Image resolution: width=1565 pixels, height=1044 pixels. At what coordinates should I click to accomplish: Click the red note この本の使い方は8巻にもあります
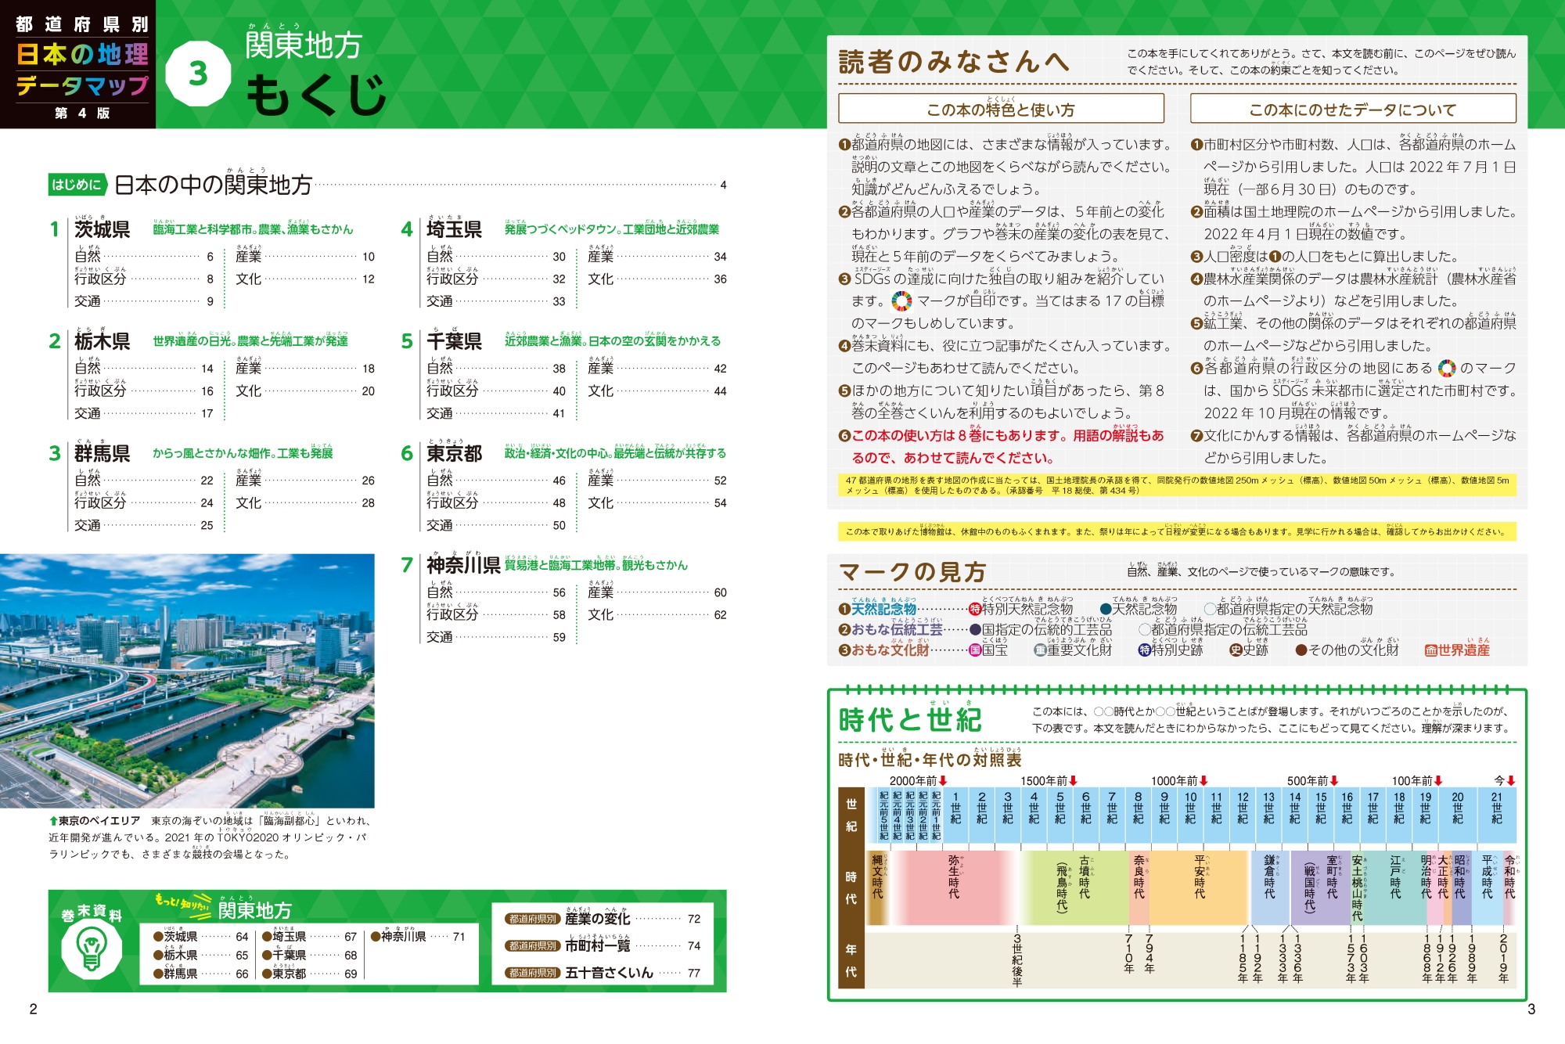tap(1001, 446)
